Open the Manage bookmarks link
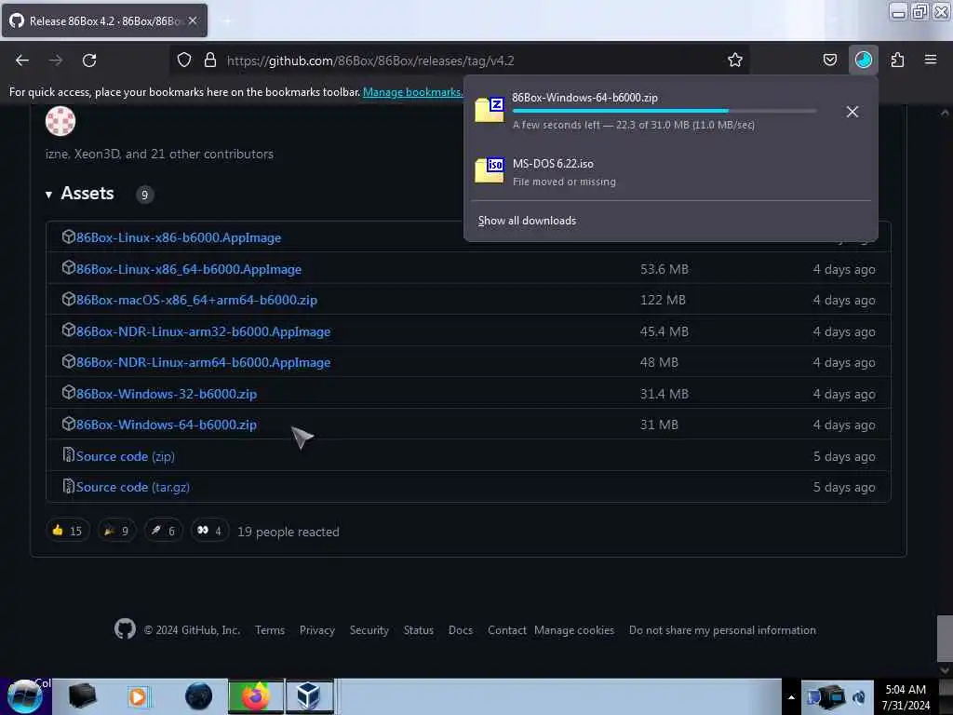The width and height of the screenshot is (953, 715). point(412,92)
